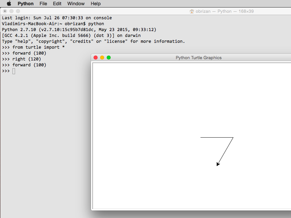Open the Python application menu
This screenshot has width=291, height=218.
pos(26,4)
